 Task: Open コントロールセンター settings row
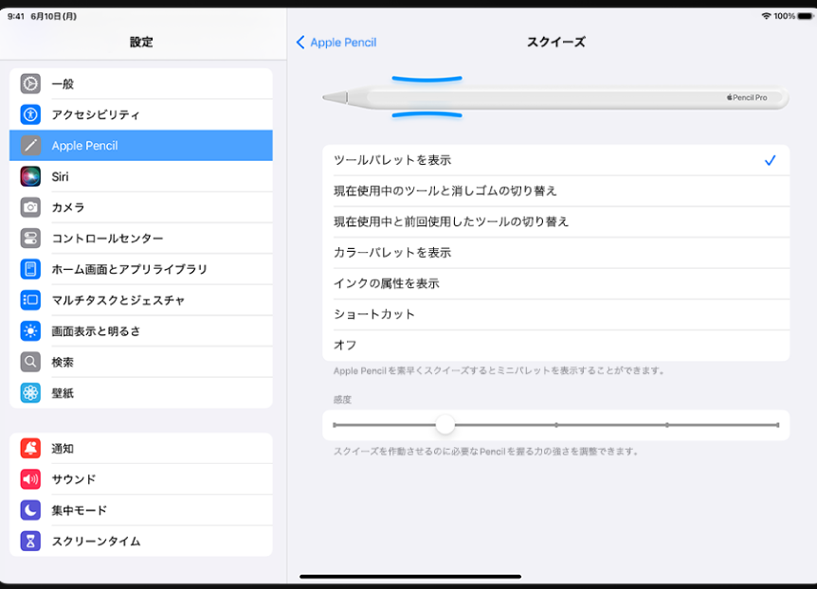pyautogui.click(x=140, y=238)
